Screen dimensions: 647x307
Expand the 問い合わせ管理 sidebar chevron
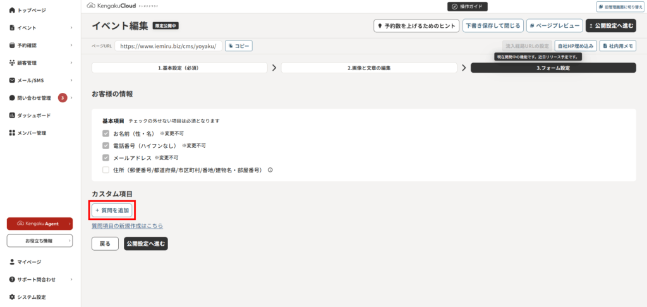coord(71,98)
